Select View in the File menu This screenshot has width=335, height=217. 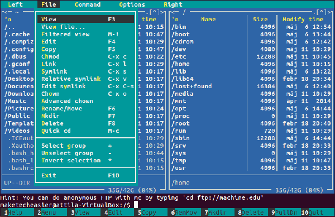point(85,19)
